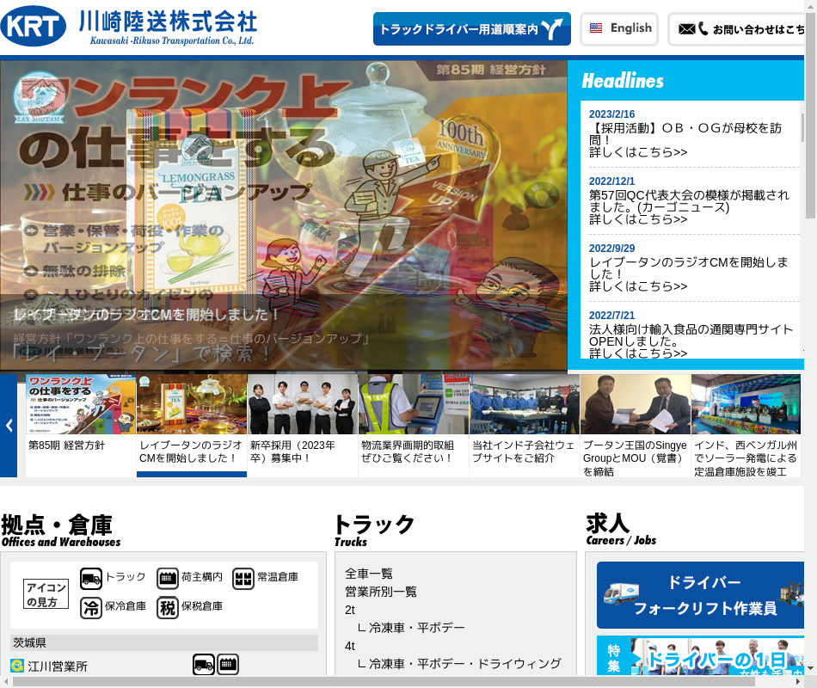
Task: Select the レイブータン radio CM thumbnail
Action: pyautogui.click(x=192, y=425)
